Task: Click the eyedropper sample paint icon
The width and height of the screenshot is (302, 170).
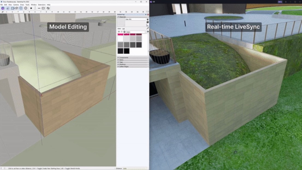Action: (148, 28)
